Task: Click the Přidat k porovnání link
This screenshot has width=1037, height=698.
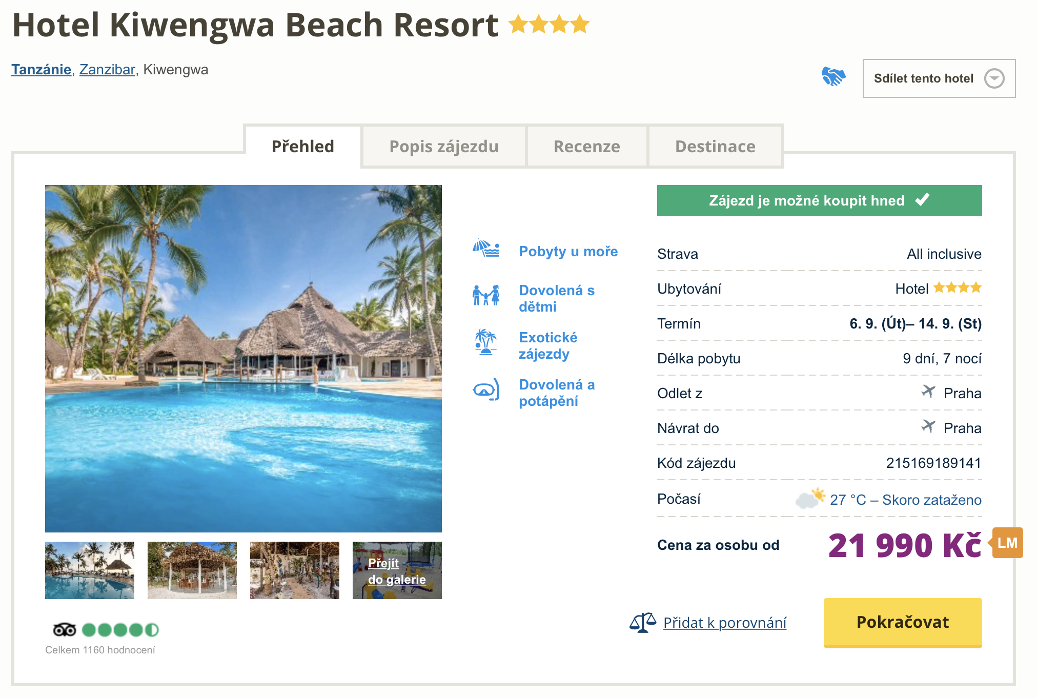Action: (724, 623)
